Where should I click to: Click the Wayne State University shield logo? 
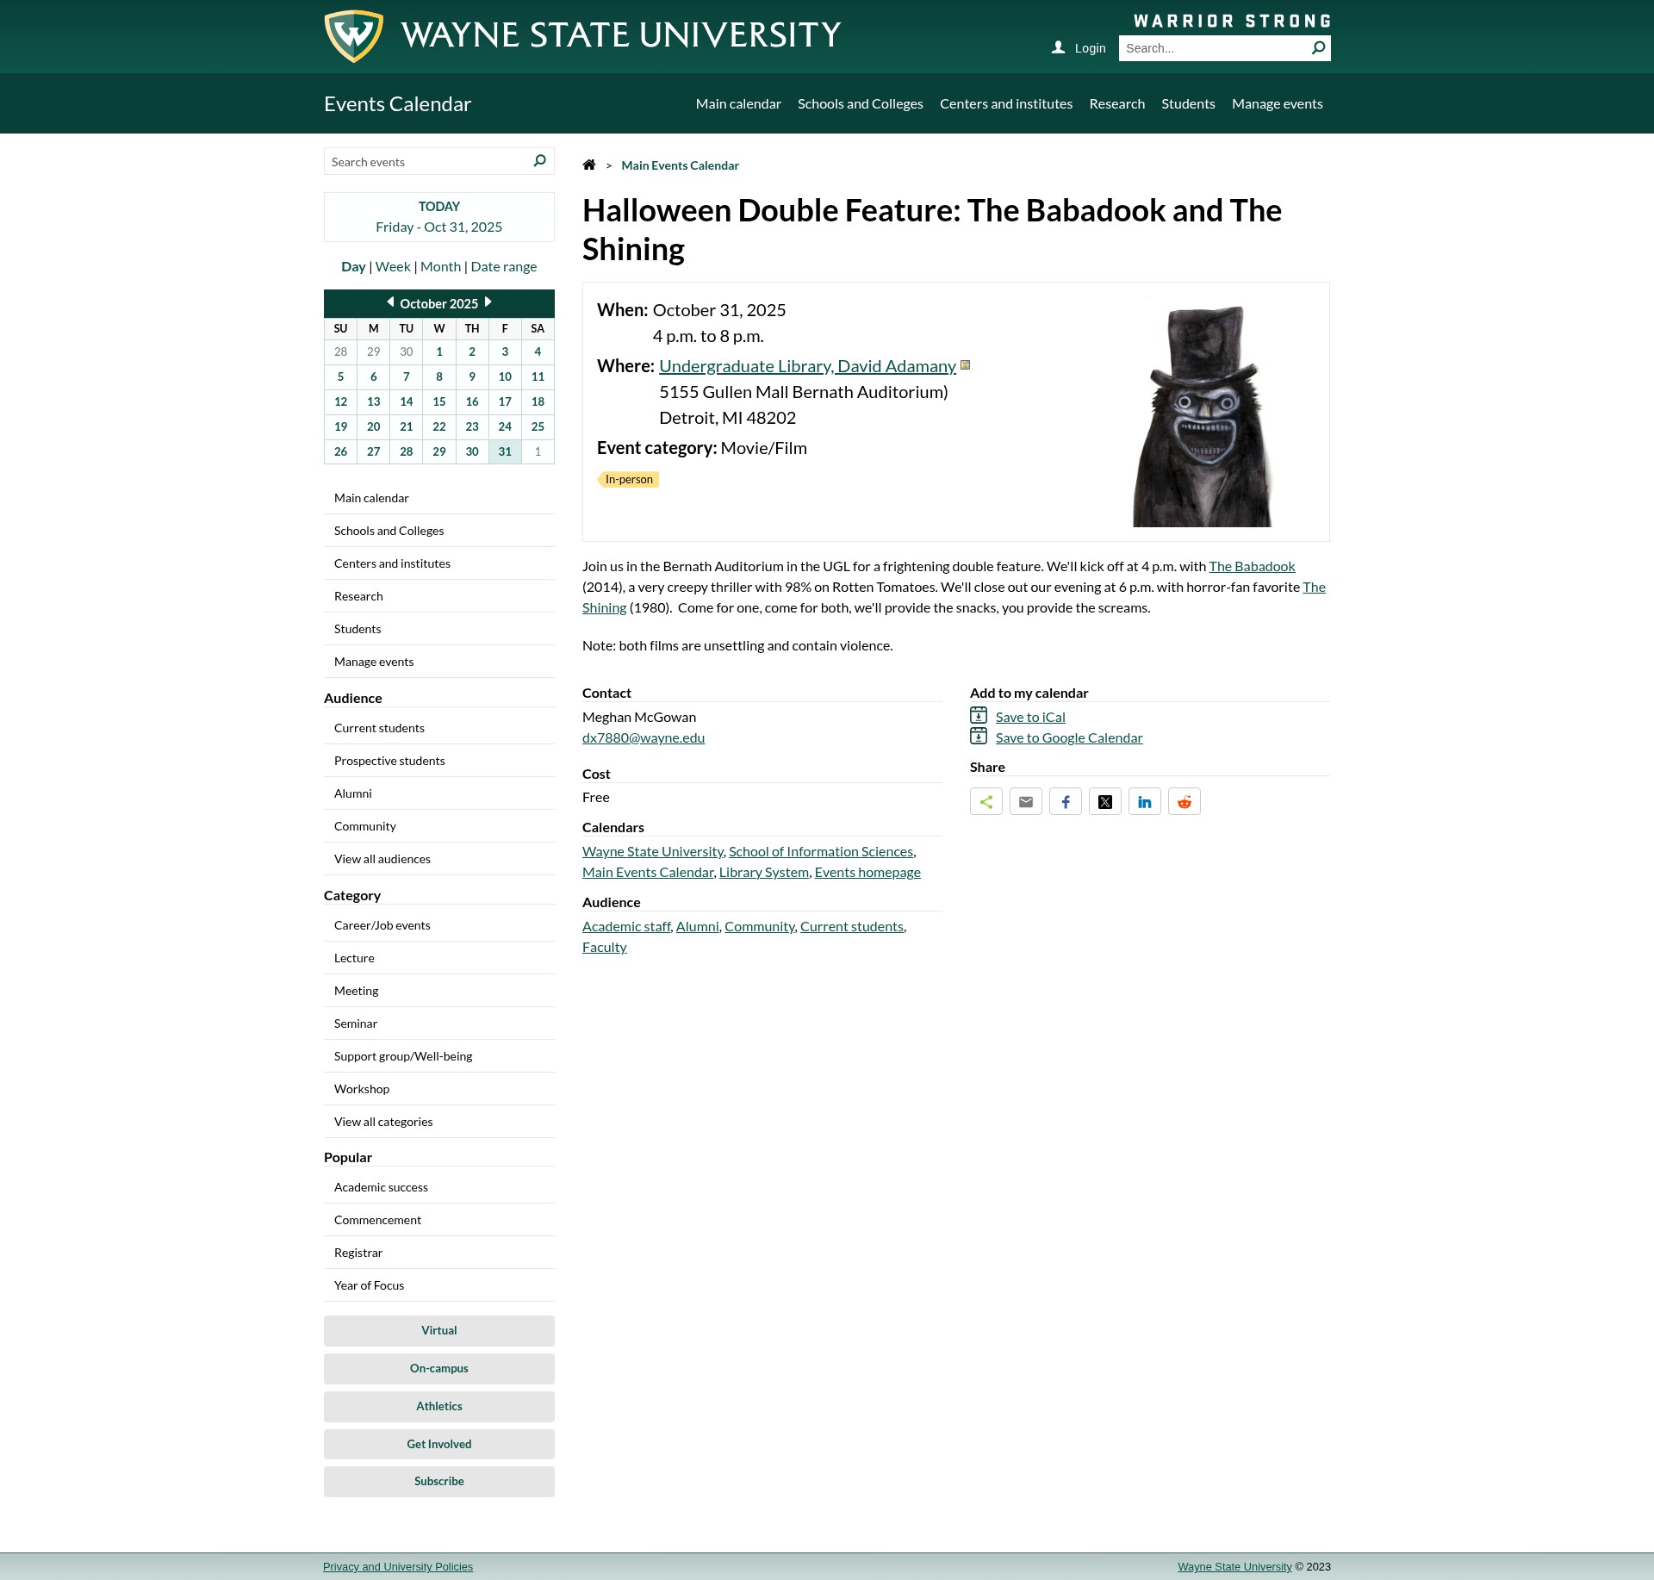point(353,36)
